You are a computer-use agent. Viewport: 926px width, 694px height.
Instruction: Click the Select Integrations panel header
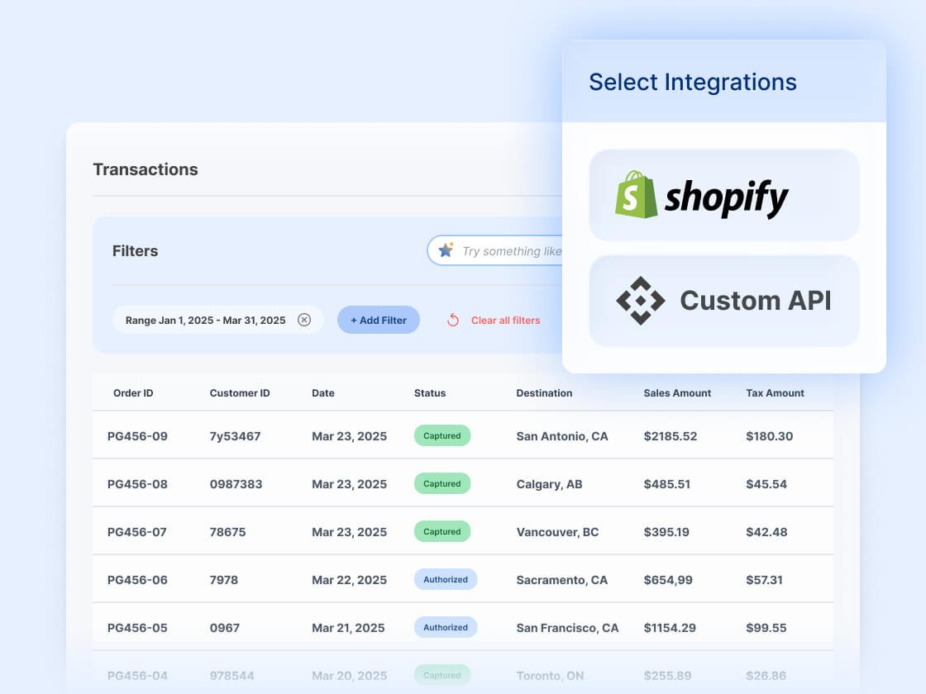[693, 82]
